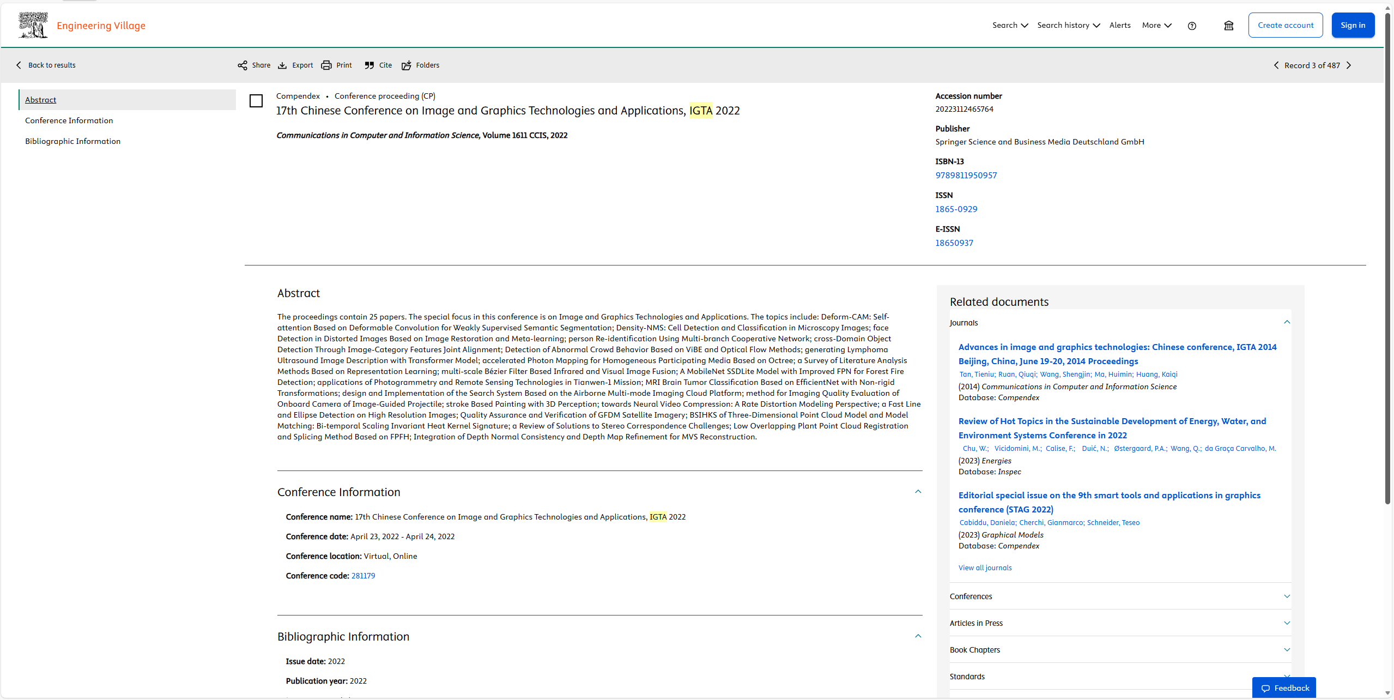1394x700 pixels.
Task: Collapse the Conference Information section
Action: point(918,492)
